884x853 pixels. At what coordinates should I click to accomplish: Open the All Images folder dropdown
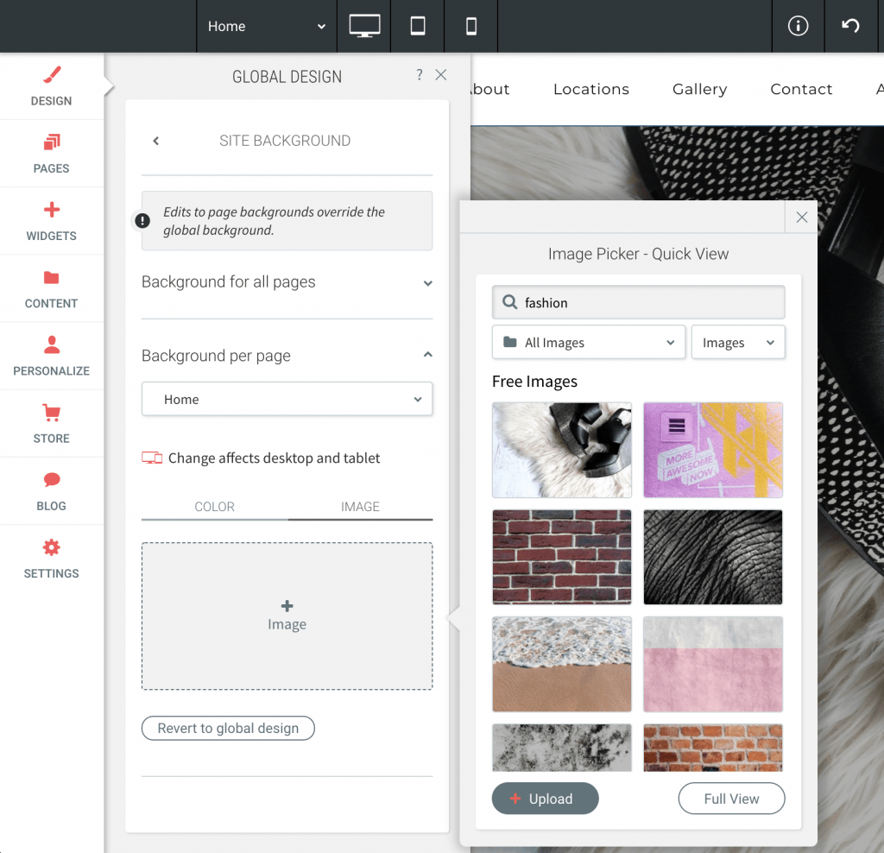pyautogui.click(x=588, y=343)
